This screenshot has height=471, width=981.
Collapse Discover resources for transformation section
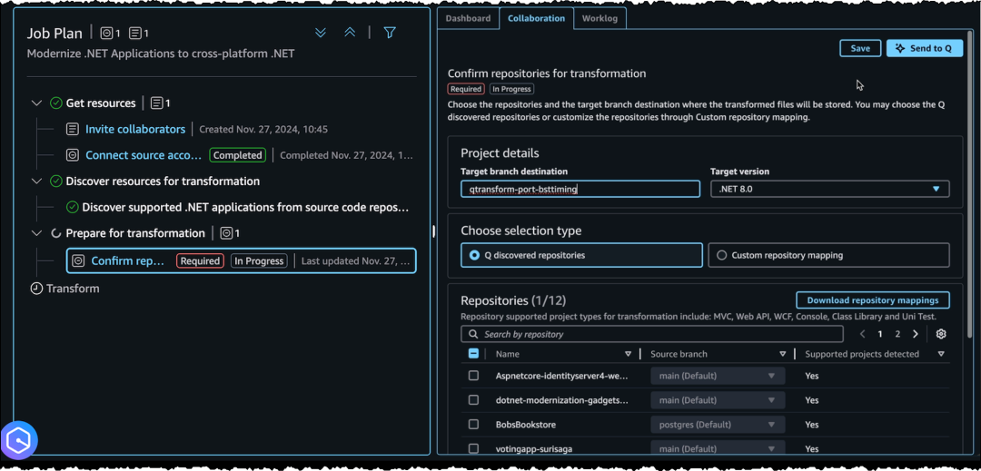point(36,182)
